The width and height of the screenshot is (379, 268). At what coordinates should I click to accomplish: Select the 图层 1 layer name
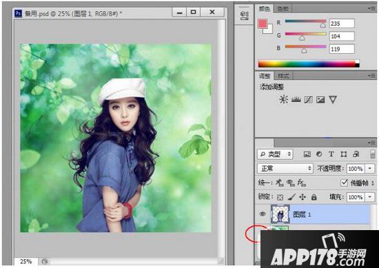302,214
